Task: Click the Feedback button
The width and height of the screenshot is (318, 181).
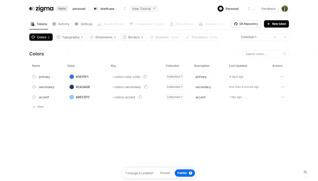Action: (268, 9)
